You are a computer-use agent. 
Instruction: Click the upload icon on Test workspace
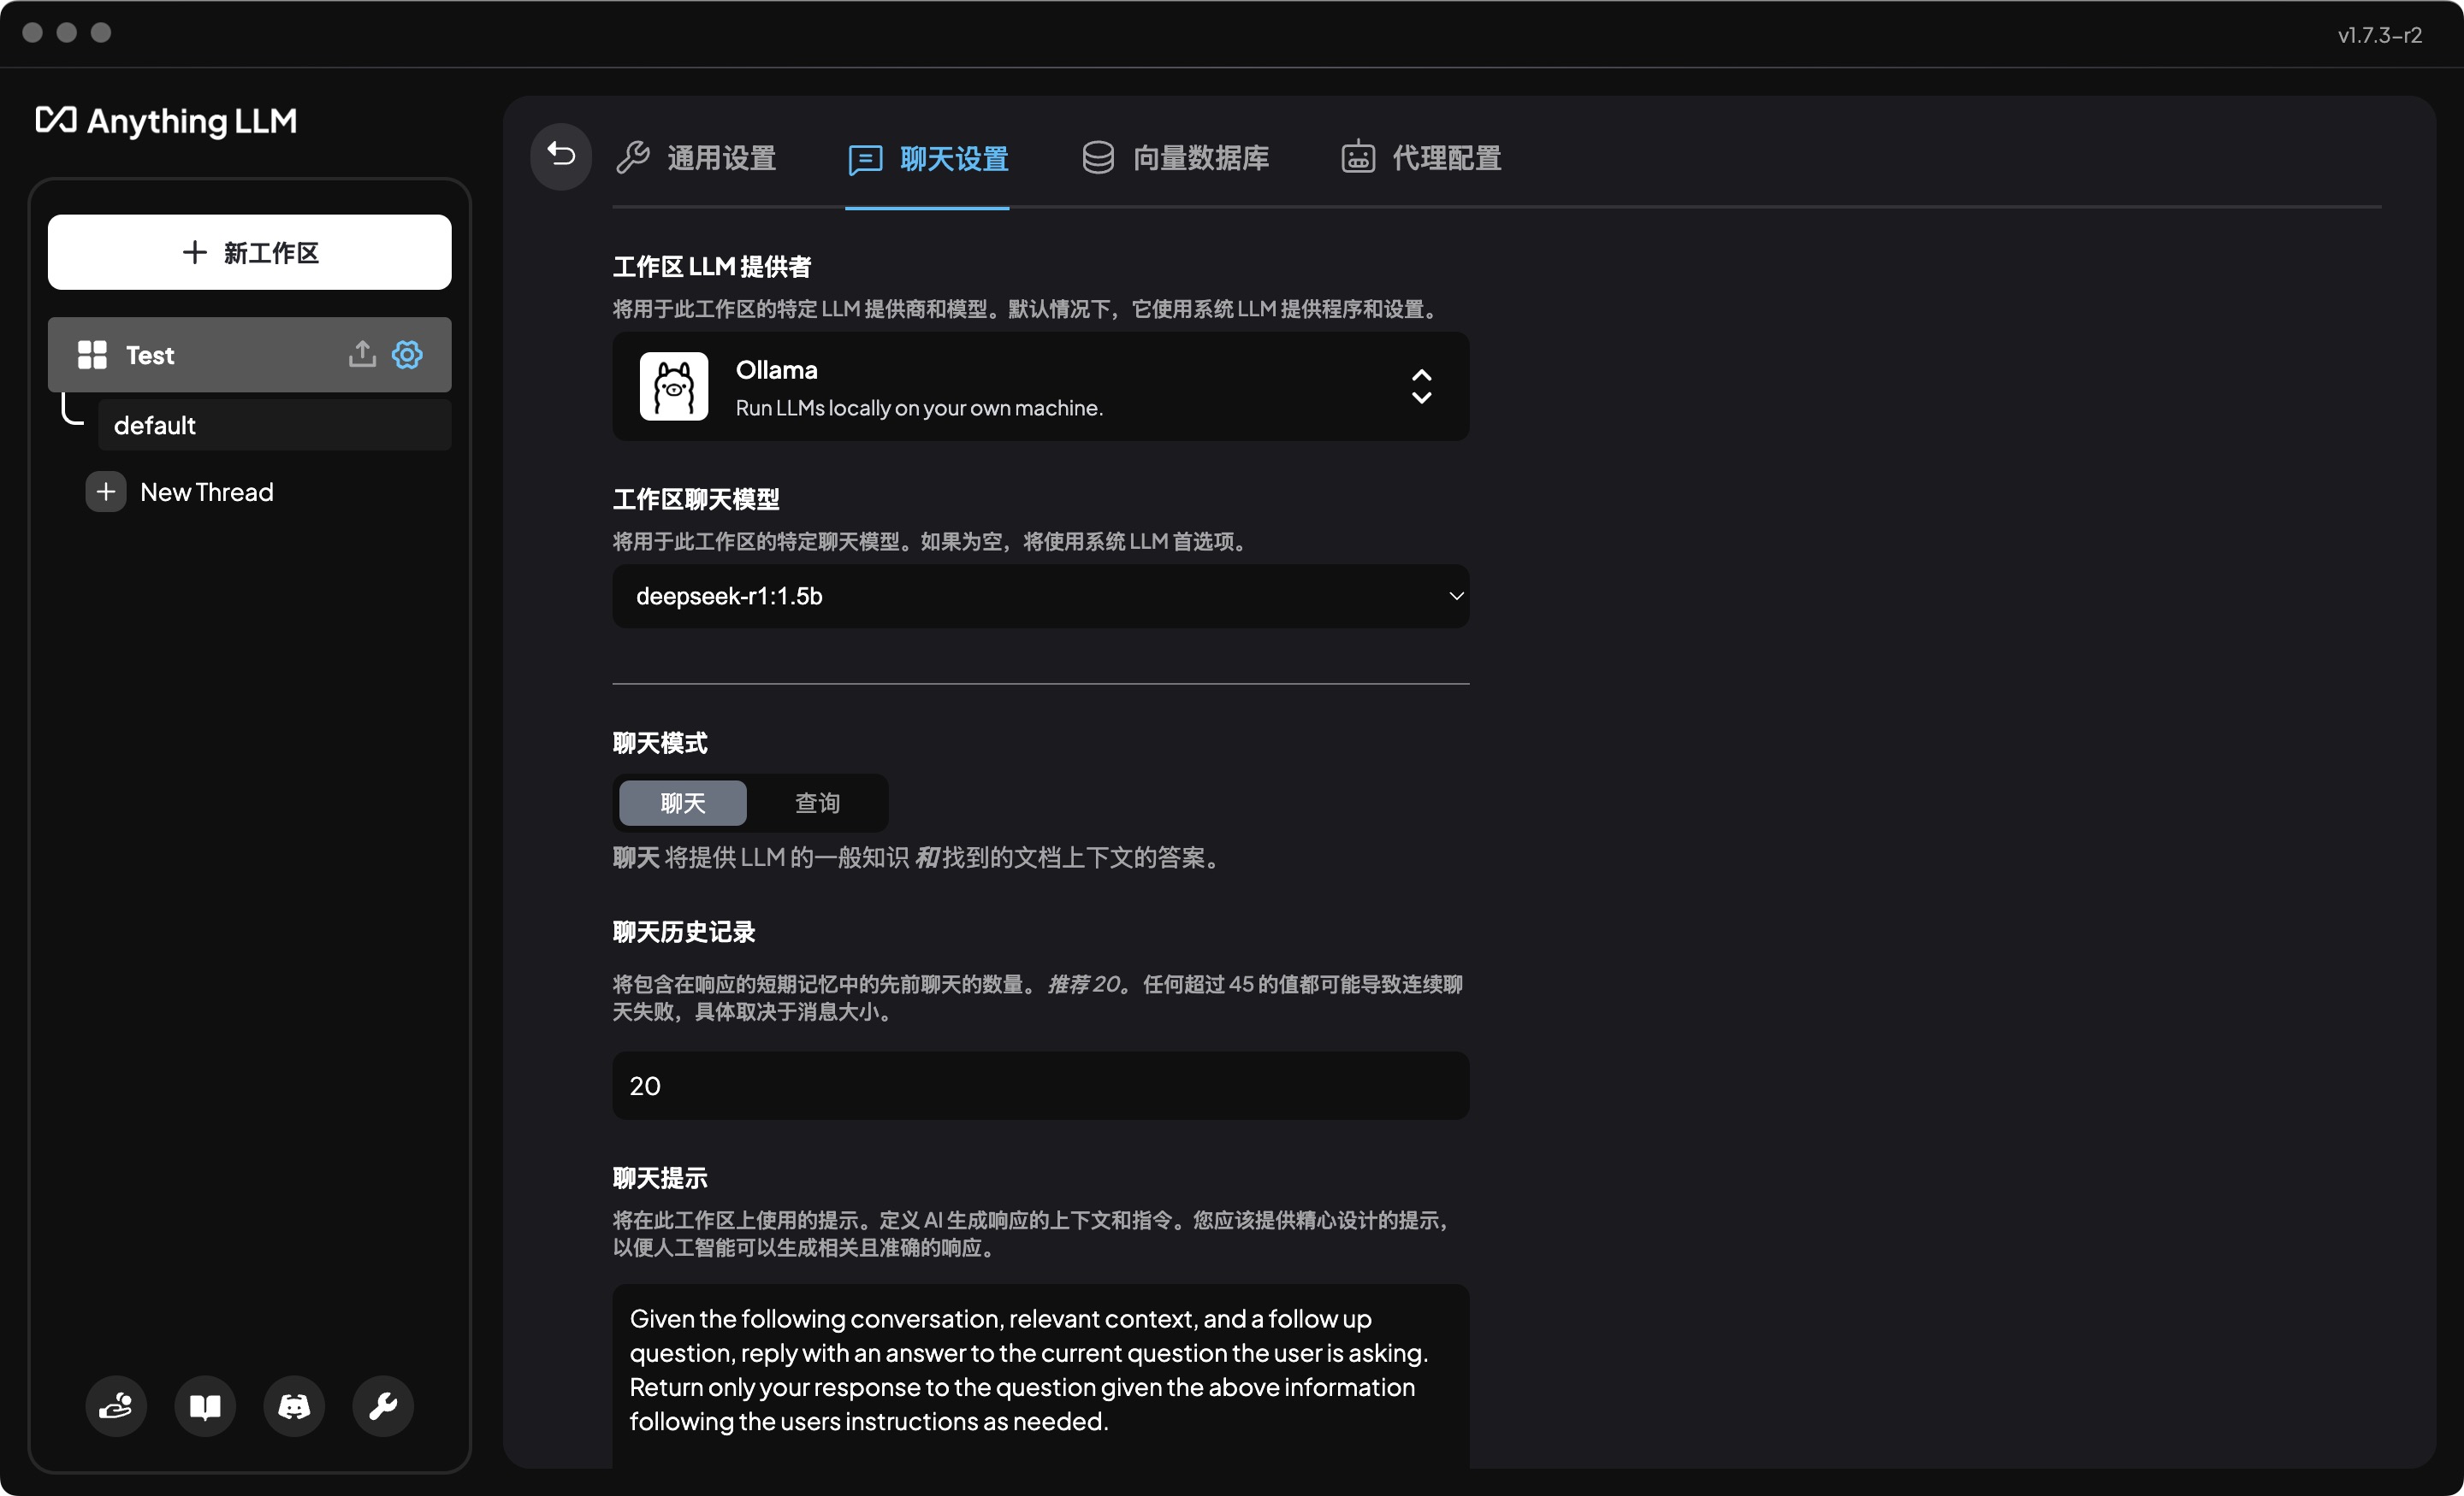pyautogui.click(x=362, y=355)
